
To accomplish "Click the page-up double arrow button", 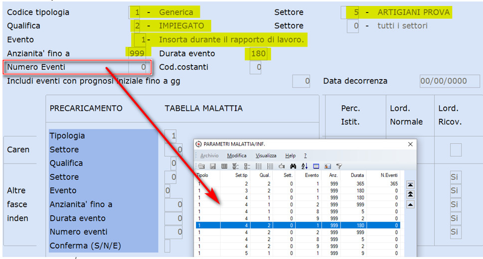I will coord(410,194).
